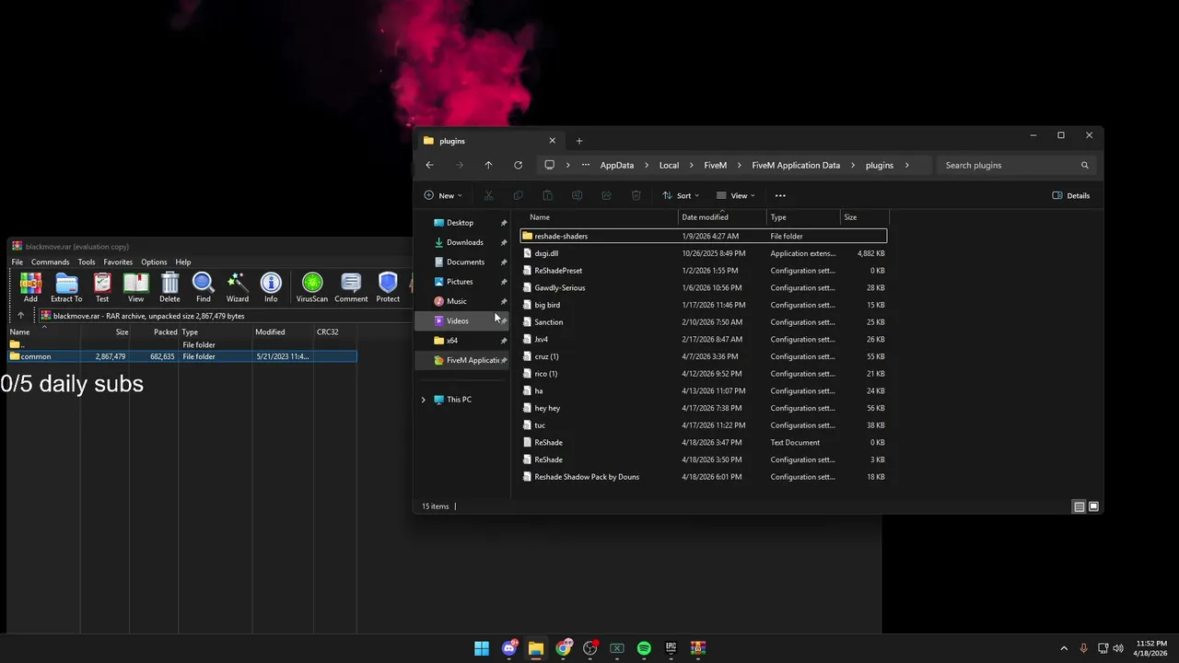Click the Back arrow in File Explorer
The image size is (1179, 663).
coord(429,165)
